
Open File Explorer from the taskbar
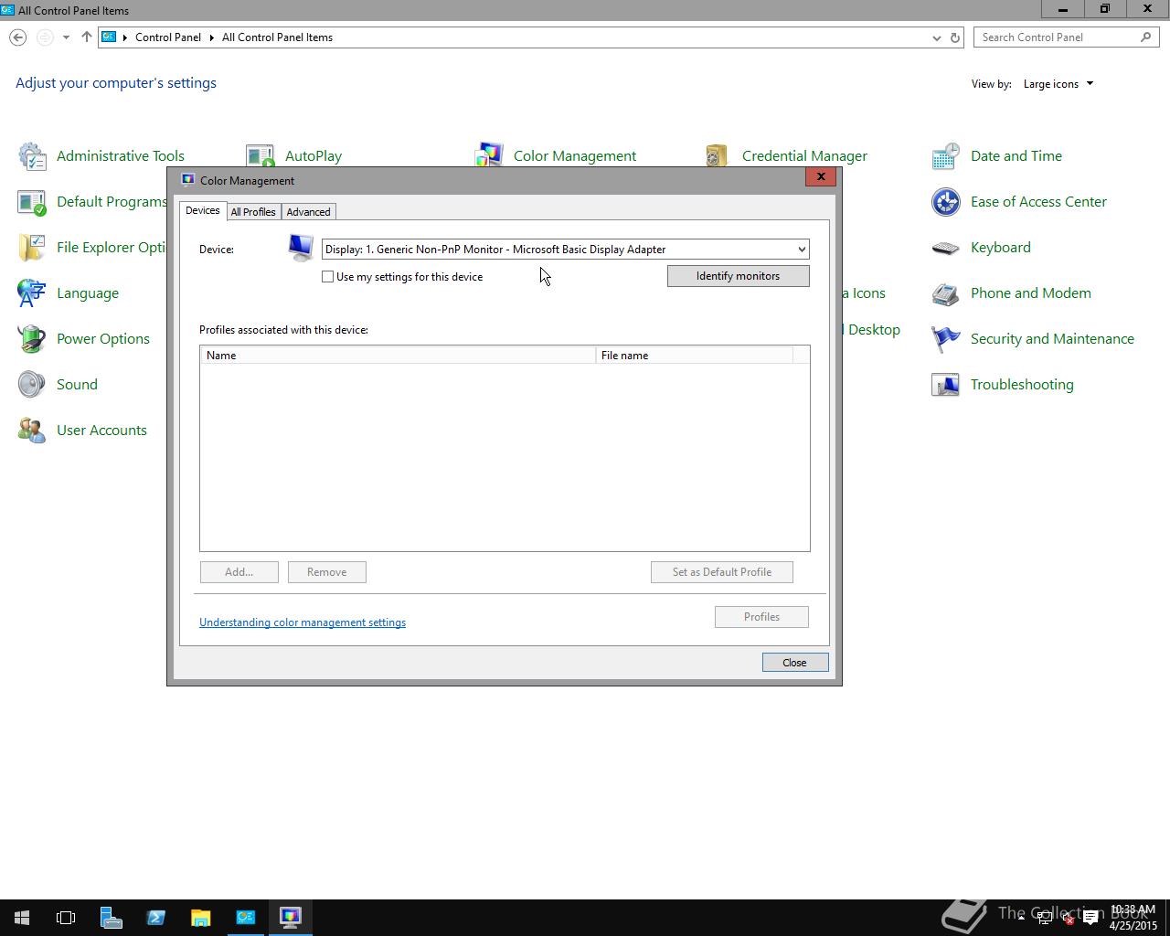[200, 918]
